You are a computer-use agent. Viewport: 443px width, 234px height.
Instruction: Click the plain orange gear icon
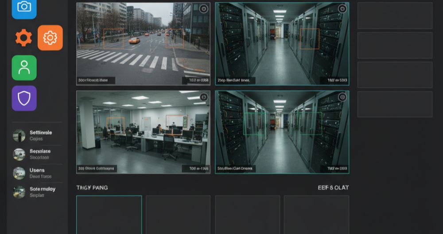(x=24, y=38)
